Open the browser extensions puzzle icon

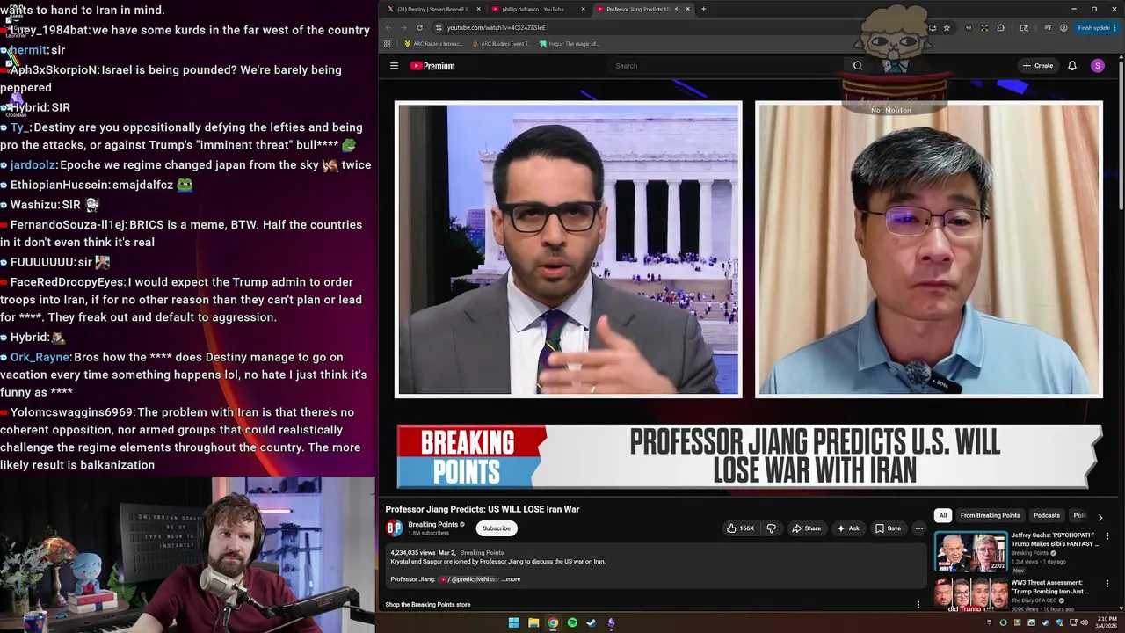1000,27
